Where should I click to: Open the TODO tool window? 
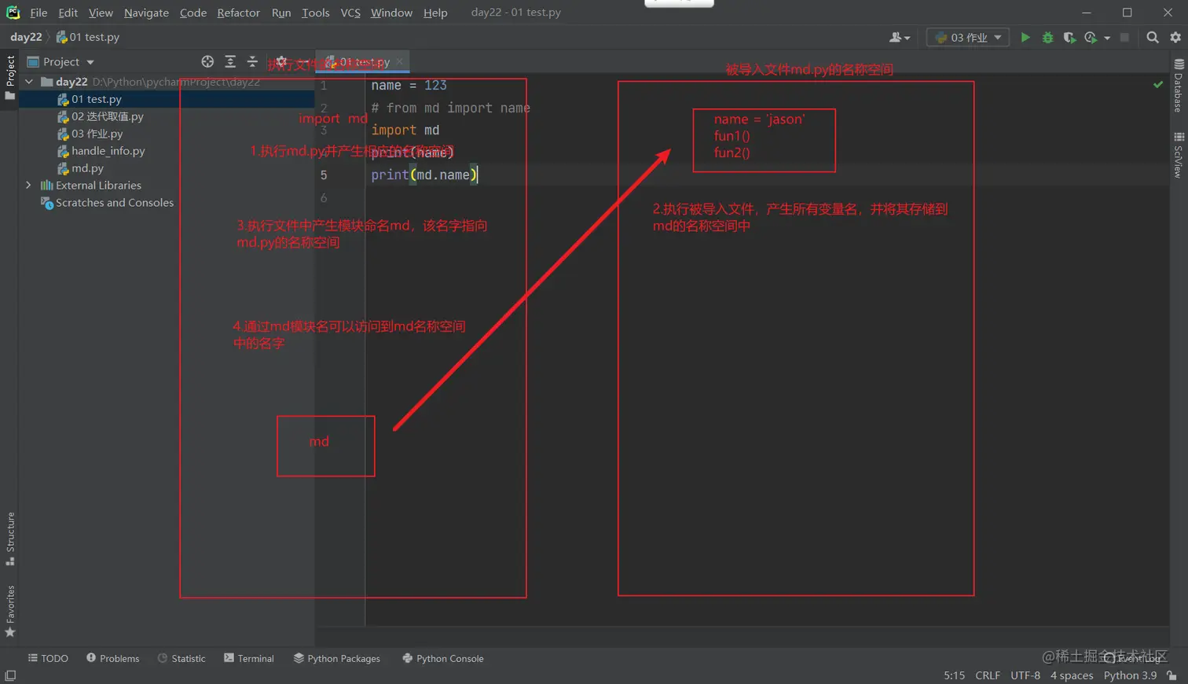coord(48,658)
